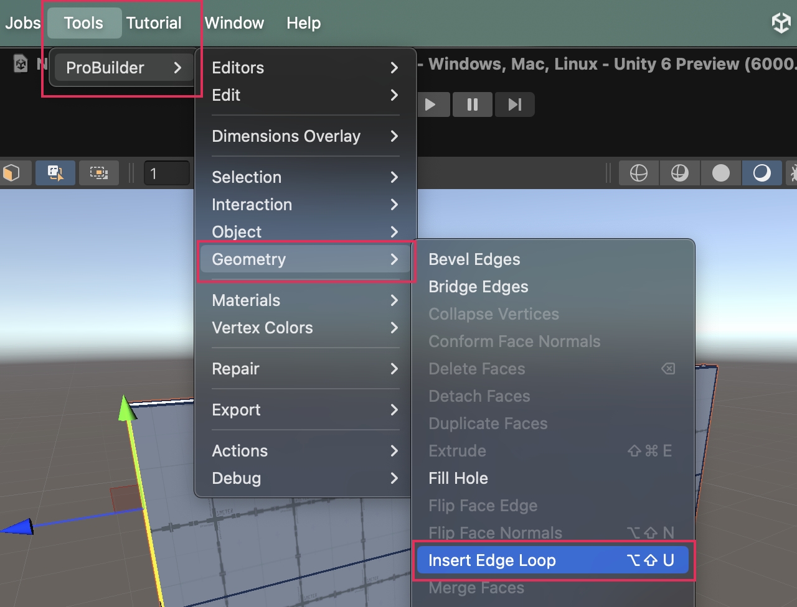Viewport: 797px width, 607px height.
Task: Switch to wireframe globe draw mode
Action: click(639, 173)
